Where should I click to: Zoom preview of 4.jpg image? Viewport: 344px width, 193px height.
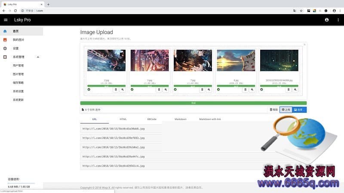[x=252, y=90]
